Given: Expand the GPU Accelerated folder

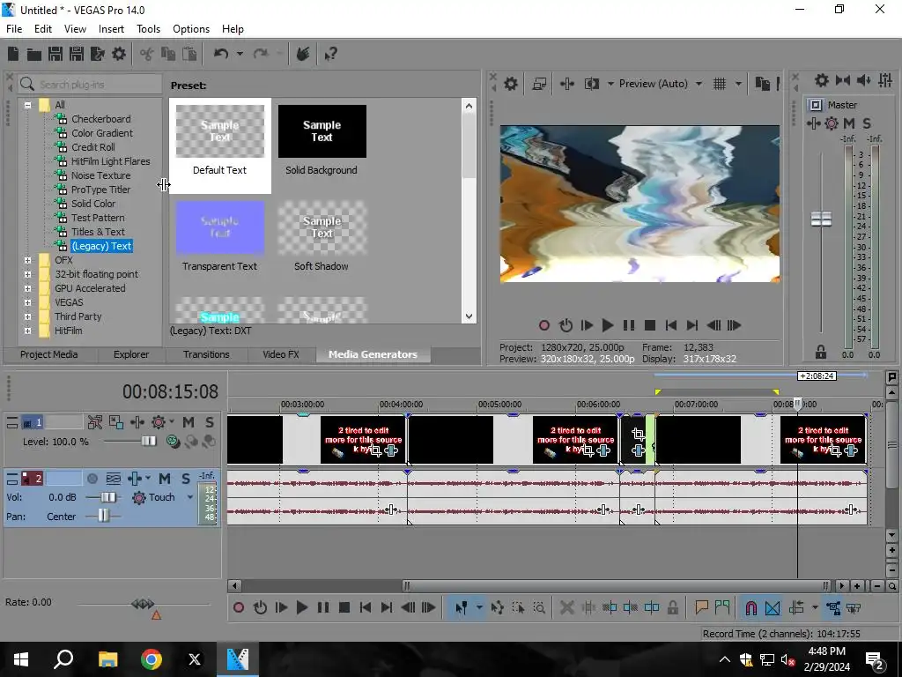Looking at the screenshot, I should click(x=27, y=288).
